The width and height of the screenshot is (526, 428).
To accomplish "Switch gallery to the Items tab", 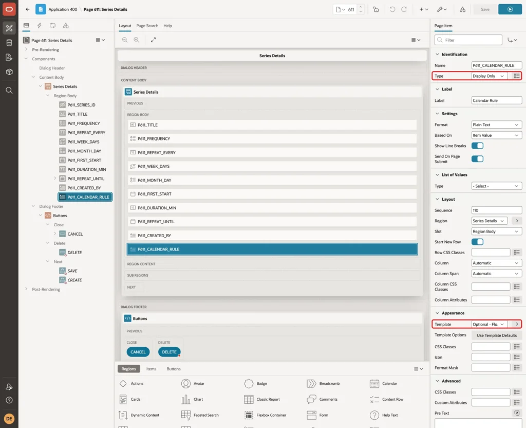I will tap(152, 369).
